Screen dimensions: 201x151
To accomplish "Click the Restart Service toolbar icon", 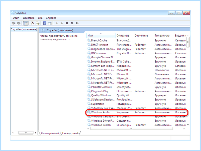I will [77, 23].
